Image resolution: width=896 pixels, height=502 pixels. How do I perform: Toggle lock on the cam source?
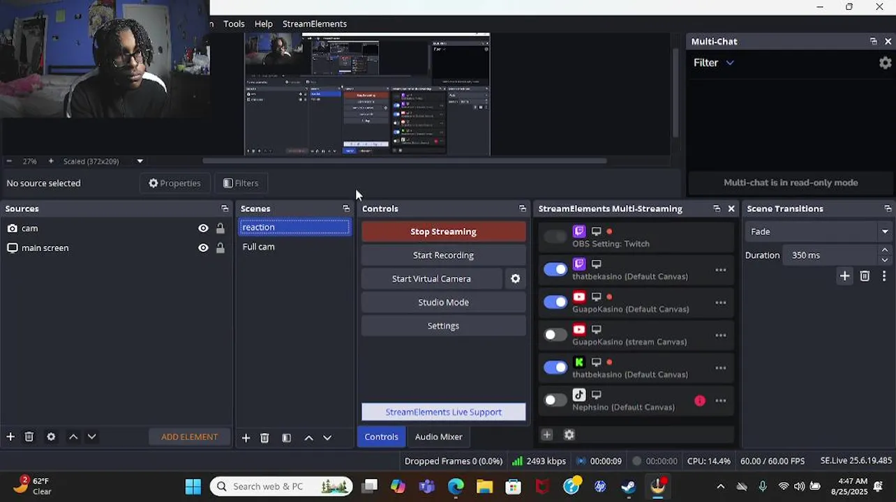(x=221, y=228)
